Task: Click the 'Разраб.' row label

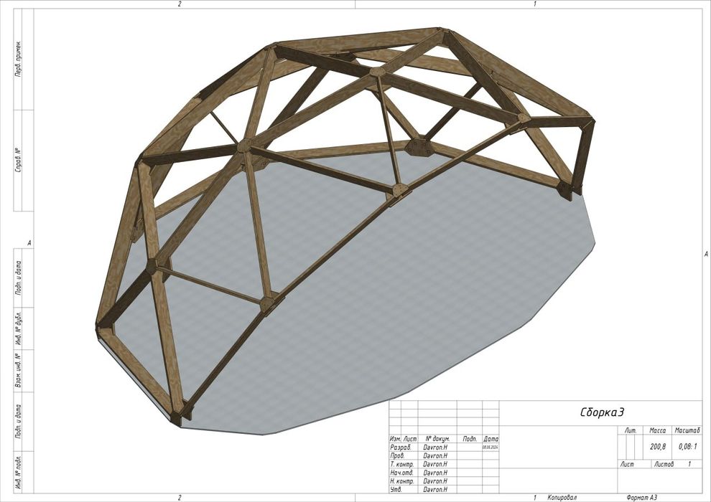Action: pos(400,447)
